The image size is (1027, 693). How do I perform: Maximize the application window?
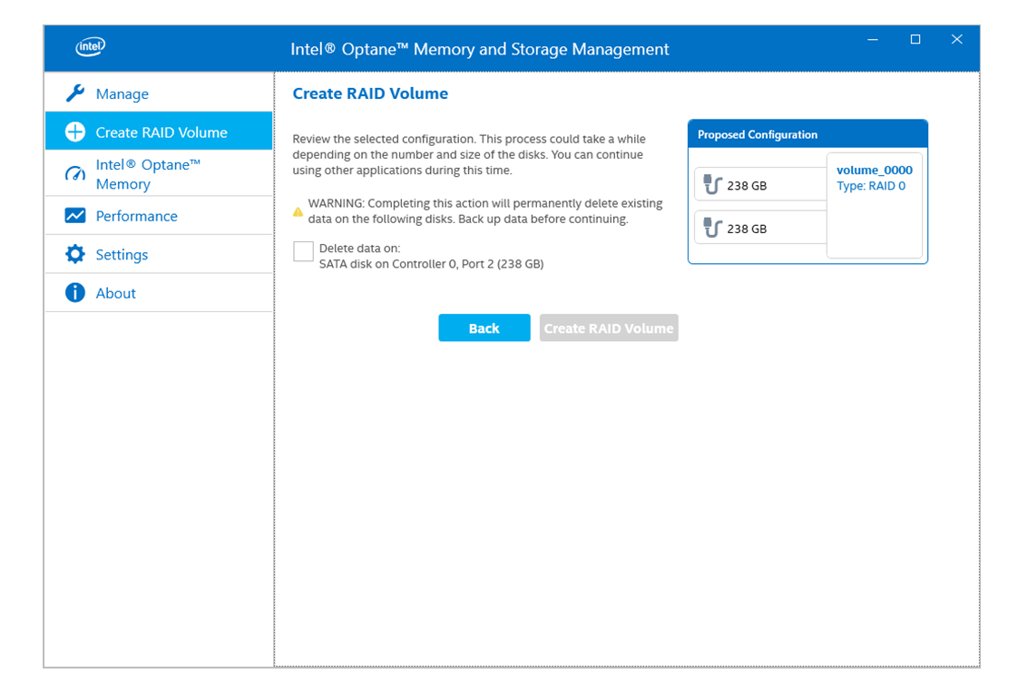tap(915, 40)
